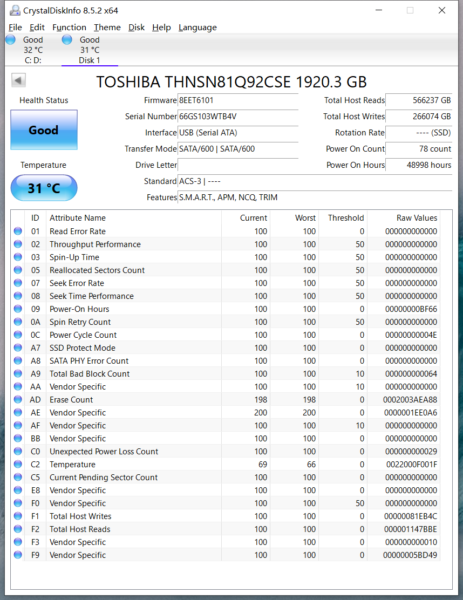Image resolution: width=463 pixels, height=600 pixels.
Task: Minimize the CrystalDiskInfo window
Action: (379, 10)
